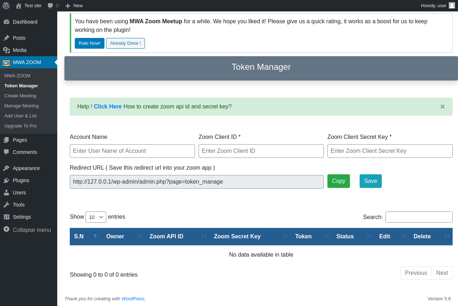Click the plus New icon
This screenshot has width=458, height=306.
click(68, 6)
